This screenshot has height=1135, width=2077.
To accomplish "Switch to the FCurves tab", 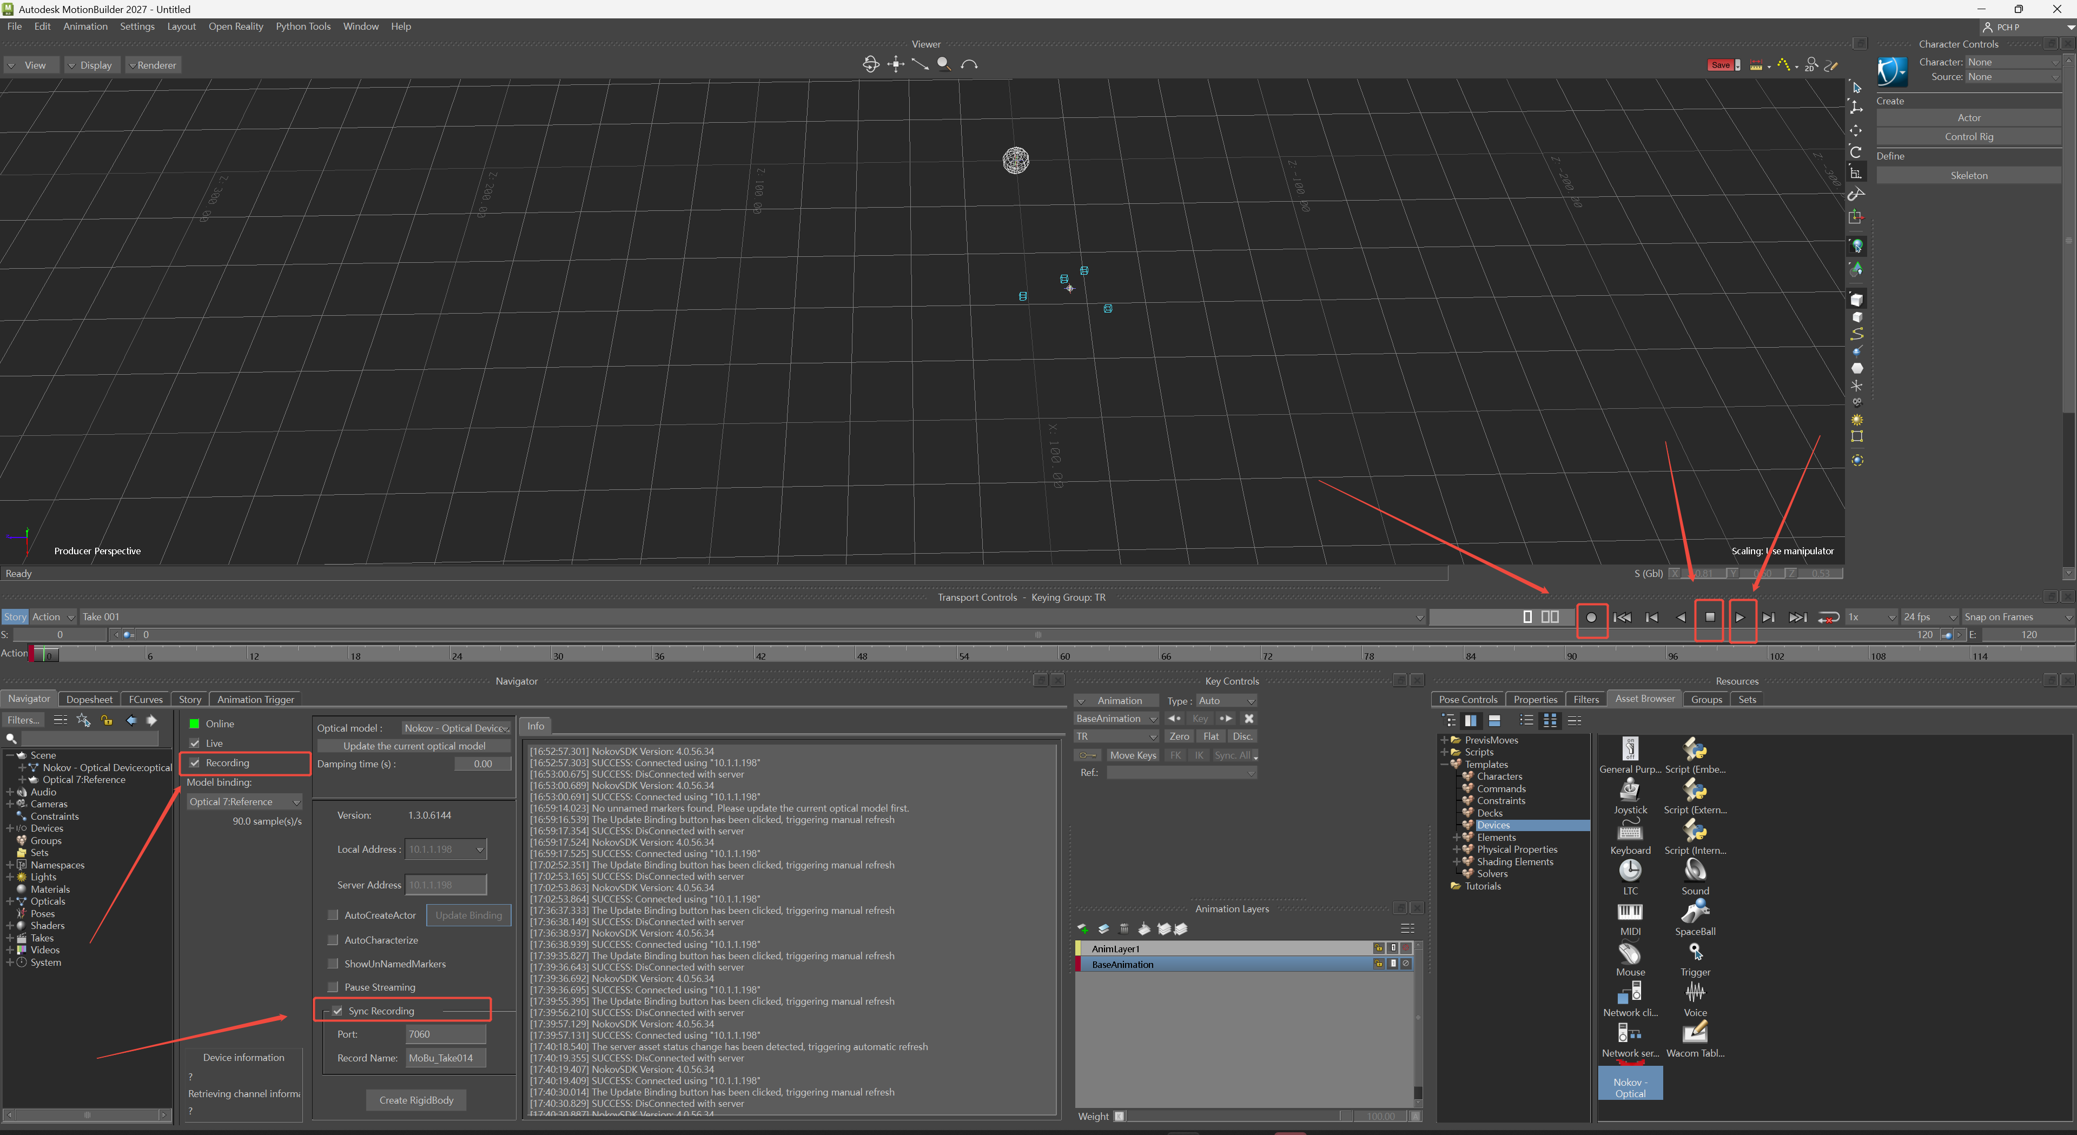I will coord(145,700).
